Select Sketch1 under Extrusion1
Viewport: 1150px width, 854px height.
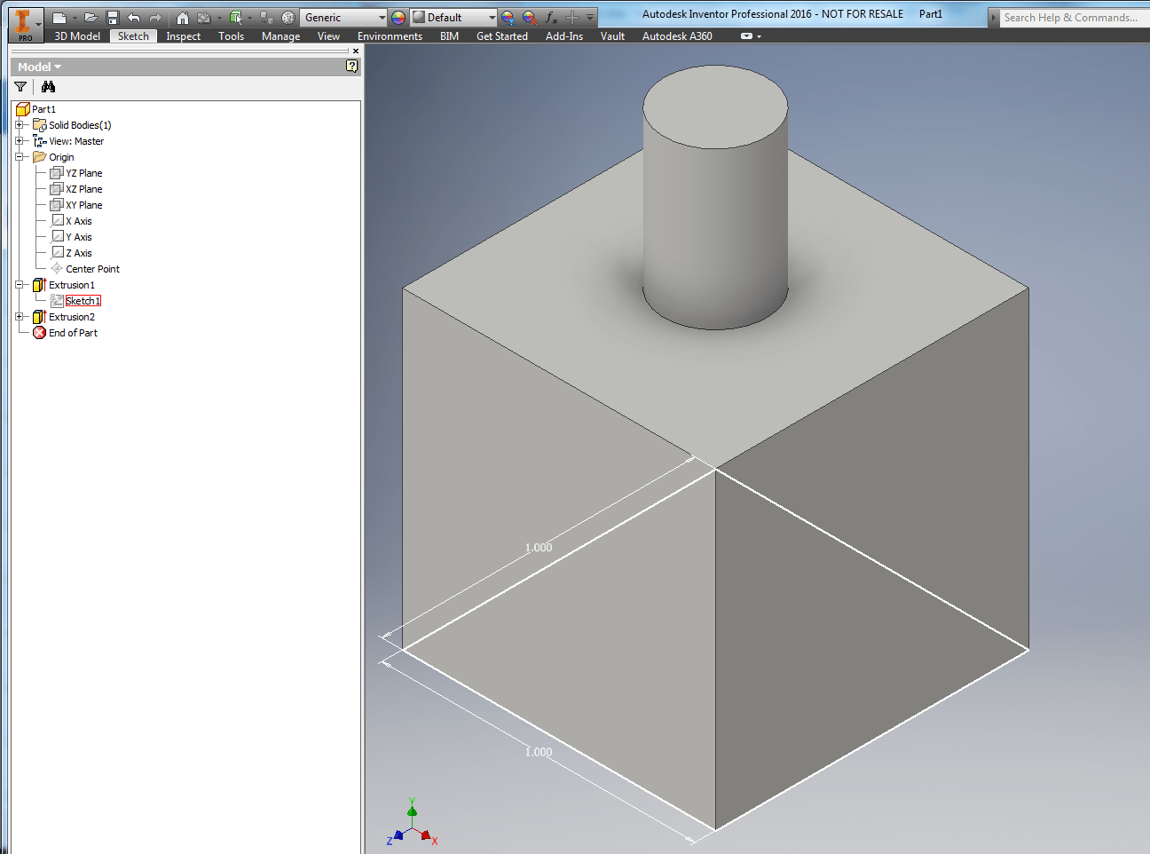coord(83,300)
